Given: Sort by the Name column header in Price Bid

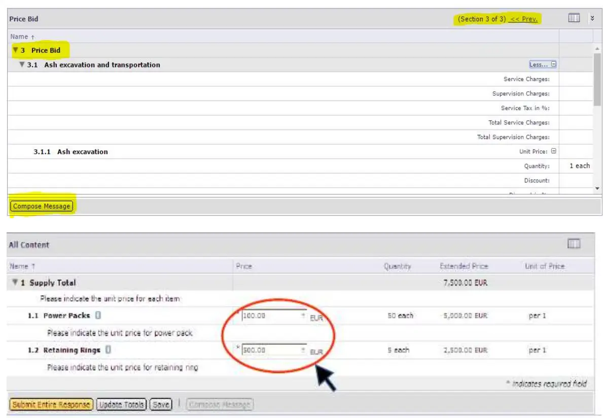Looking at the screenshot, I should point(19,36).
